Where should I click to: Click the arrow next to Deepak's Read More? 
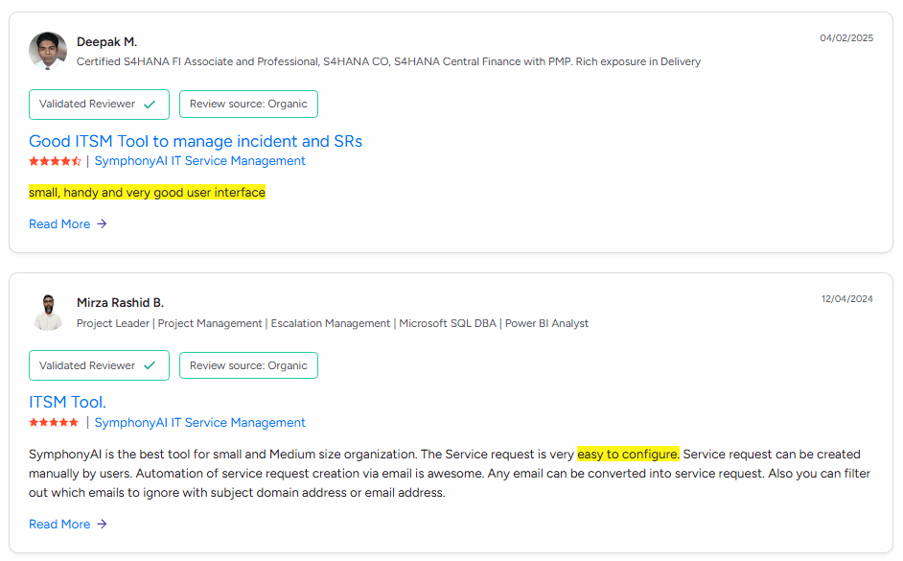(102, 224)
